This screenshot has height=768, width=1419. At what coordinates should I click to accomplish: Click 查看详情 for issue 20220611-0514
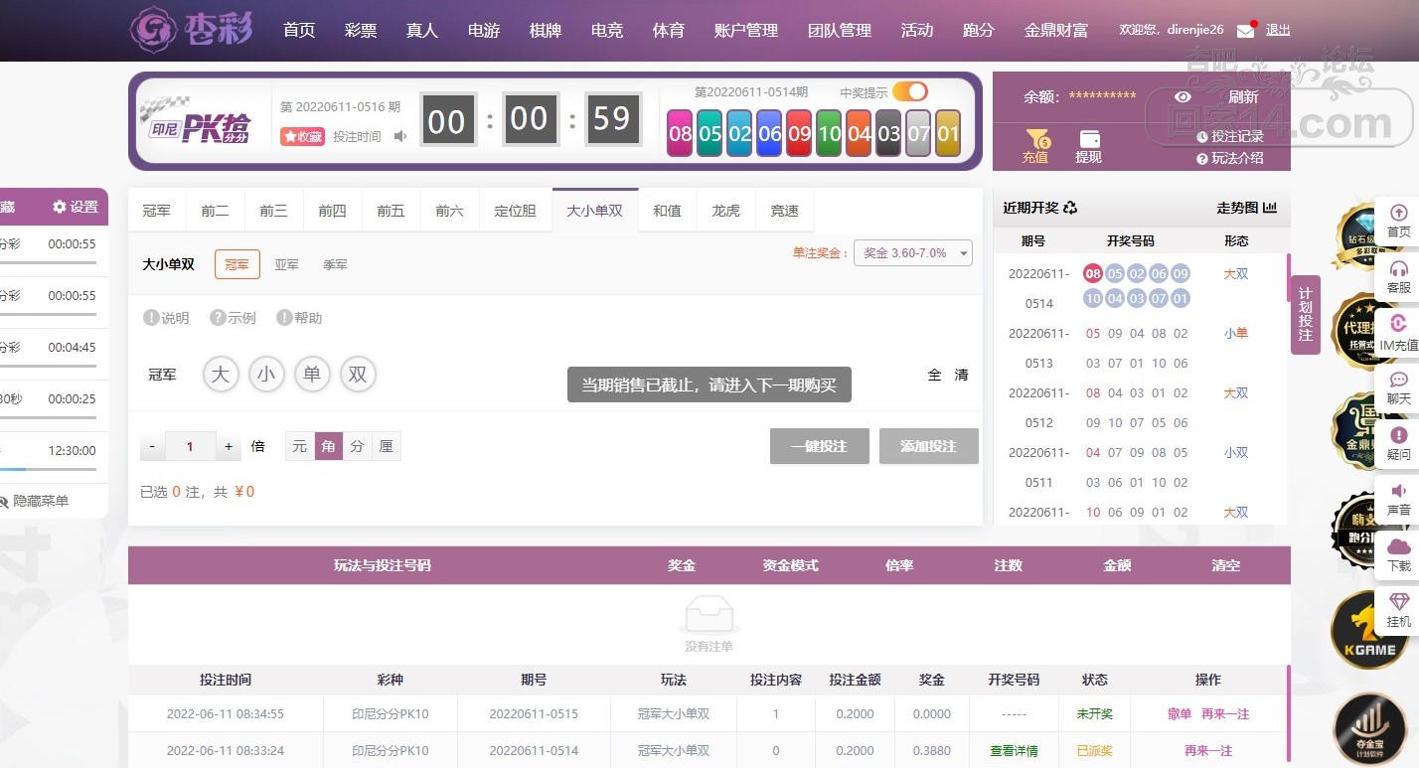(1014, 750)
